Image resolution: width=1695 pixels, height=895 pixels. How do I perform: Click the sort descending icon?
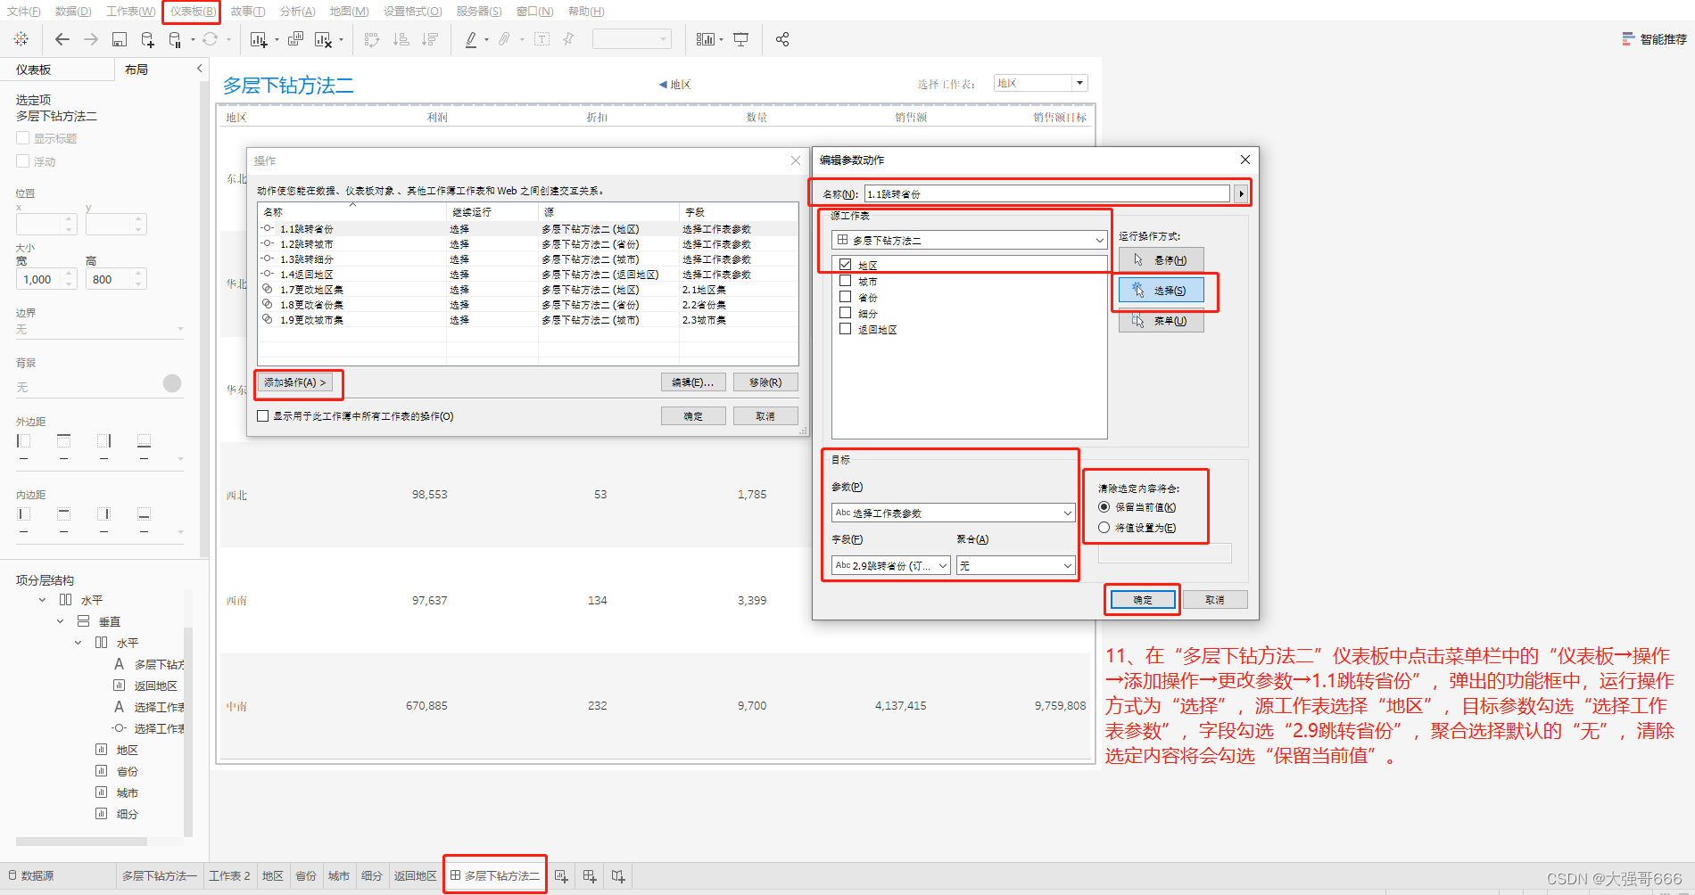click(430, 39)
